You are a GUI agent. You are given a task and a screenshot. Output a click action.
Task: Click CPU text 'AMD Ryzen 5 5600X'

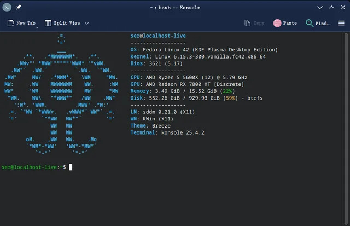172,78
